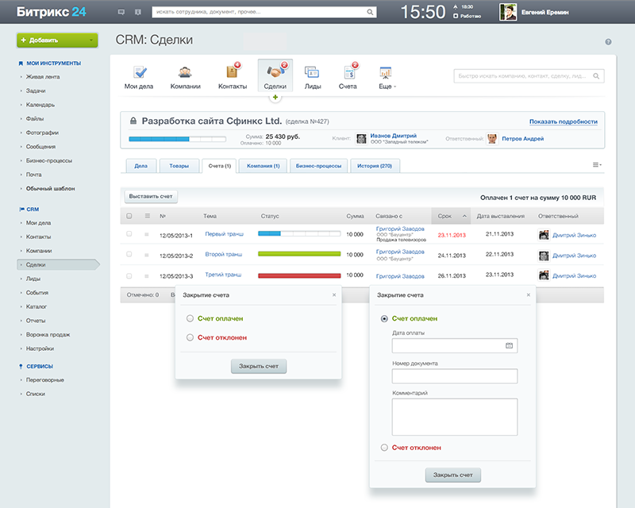Click the green plus under Сделки
The height and width of the screenshot is (508, 635).
[x=275, y=97]
